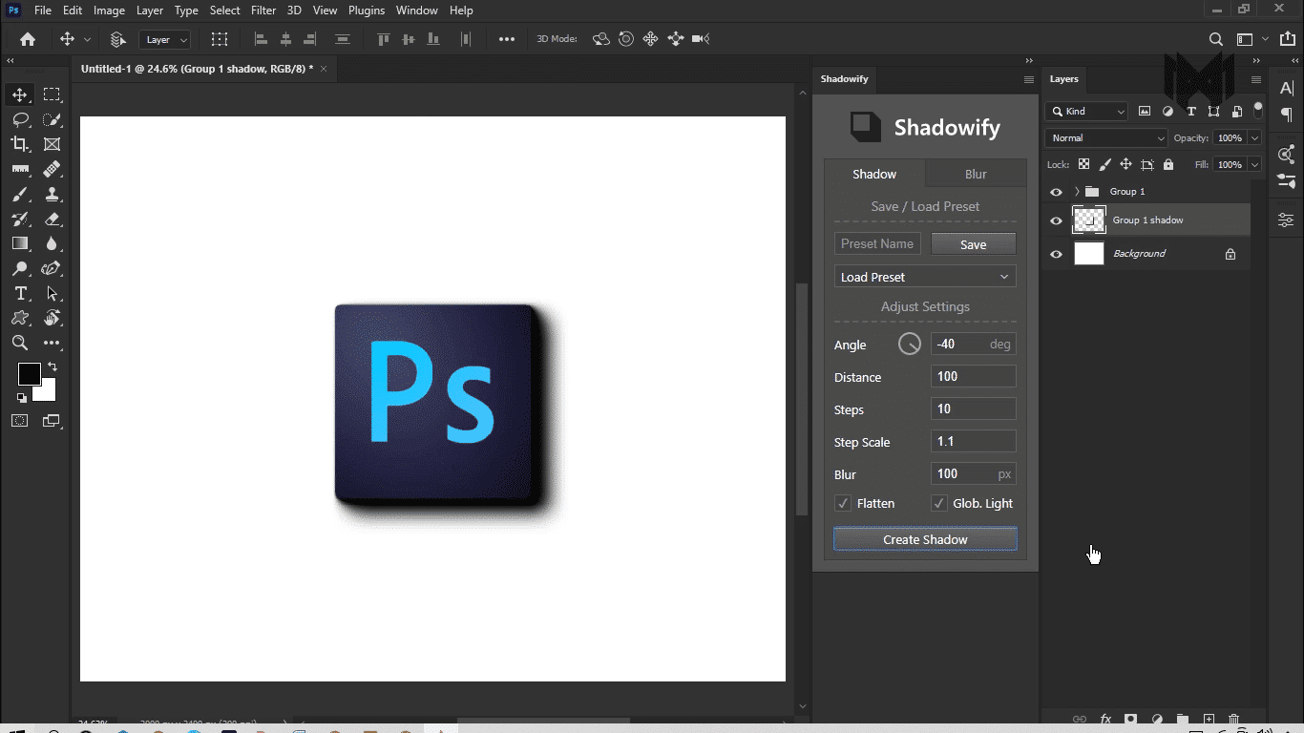The width and height of the screenshot is (1304, 733).
Task: Open the Normal blend mode dropdown
Action: coord(1106,138)
